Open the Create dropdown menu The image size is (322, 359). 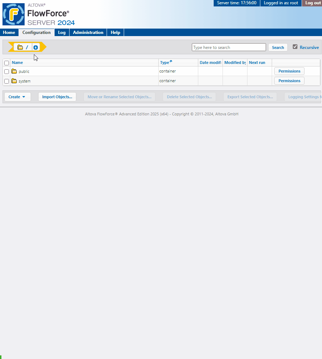17,97
